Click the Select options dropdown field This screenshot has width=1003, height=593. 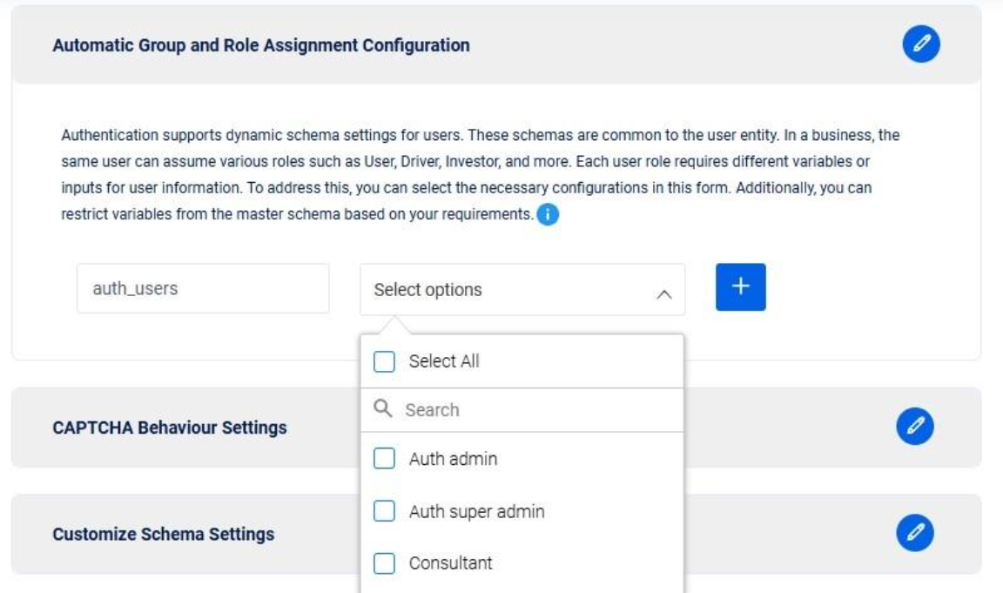pos(505,290)
